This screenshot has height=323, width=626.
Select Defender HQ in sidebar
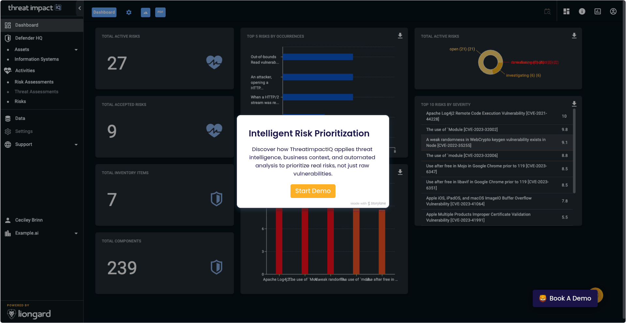[29, 38]
